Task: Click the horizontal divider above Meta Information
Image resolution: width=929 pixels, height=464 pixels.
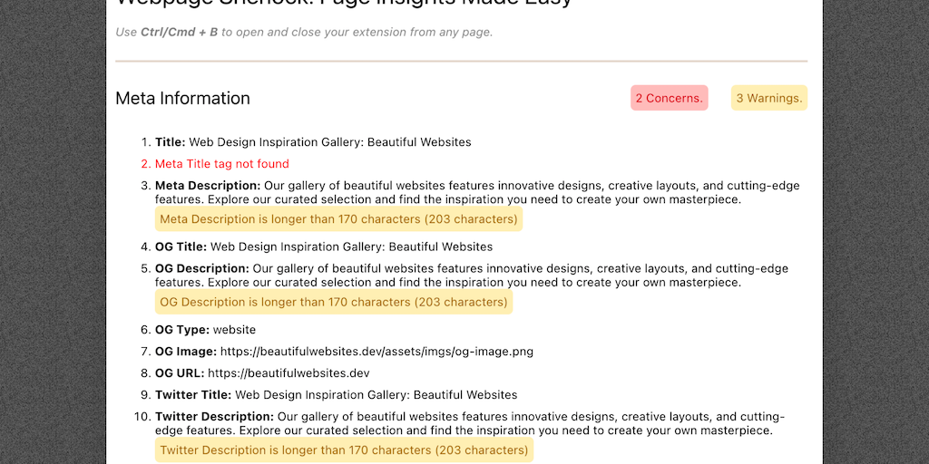Action: pos(461,62)
